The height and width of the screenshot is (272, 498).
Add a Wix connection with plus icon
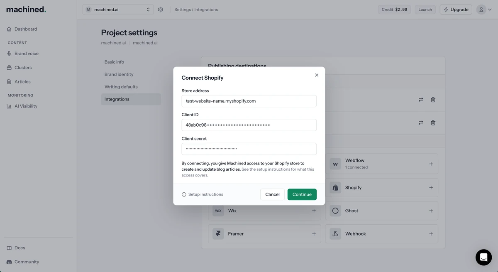(314, 211)
